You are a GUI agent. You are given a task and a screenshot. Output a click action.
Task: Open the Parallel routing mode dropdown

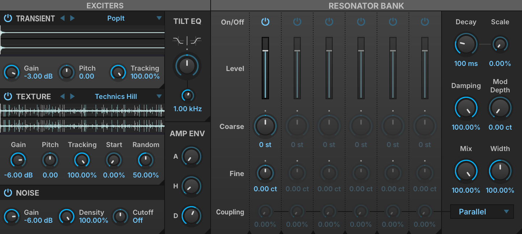pos(482,212)
